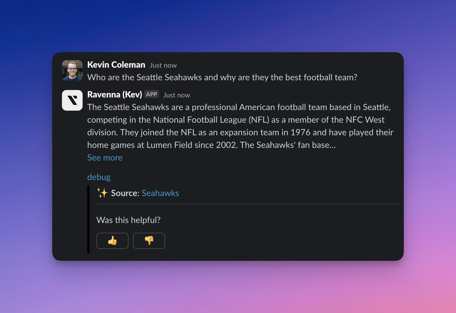
Task: Open the Ravenna app avatar icon
Action: tap(72, 100)
